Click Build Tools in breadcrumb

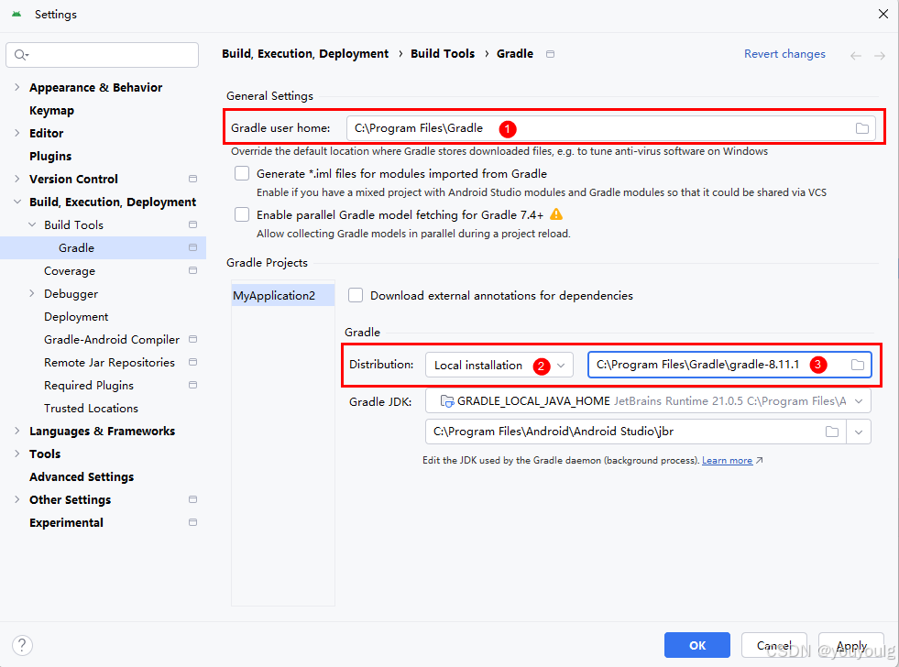pos(443,54)
